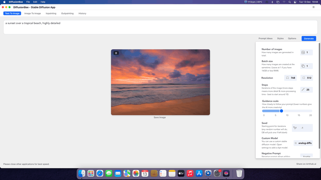Click the Custom Model file icon

(296, 143)
